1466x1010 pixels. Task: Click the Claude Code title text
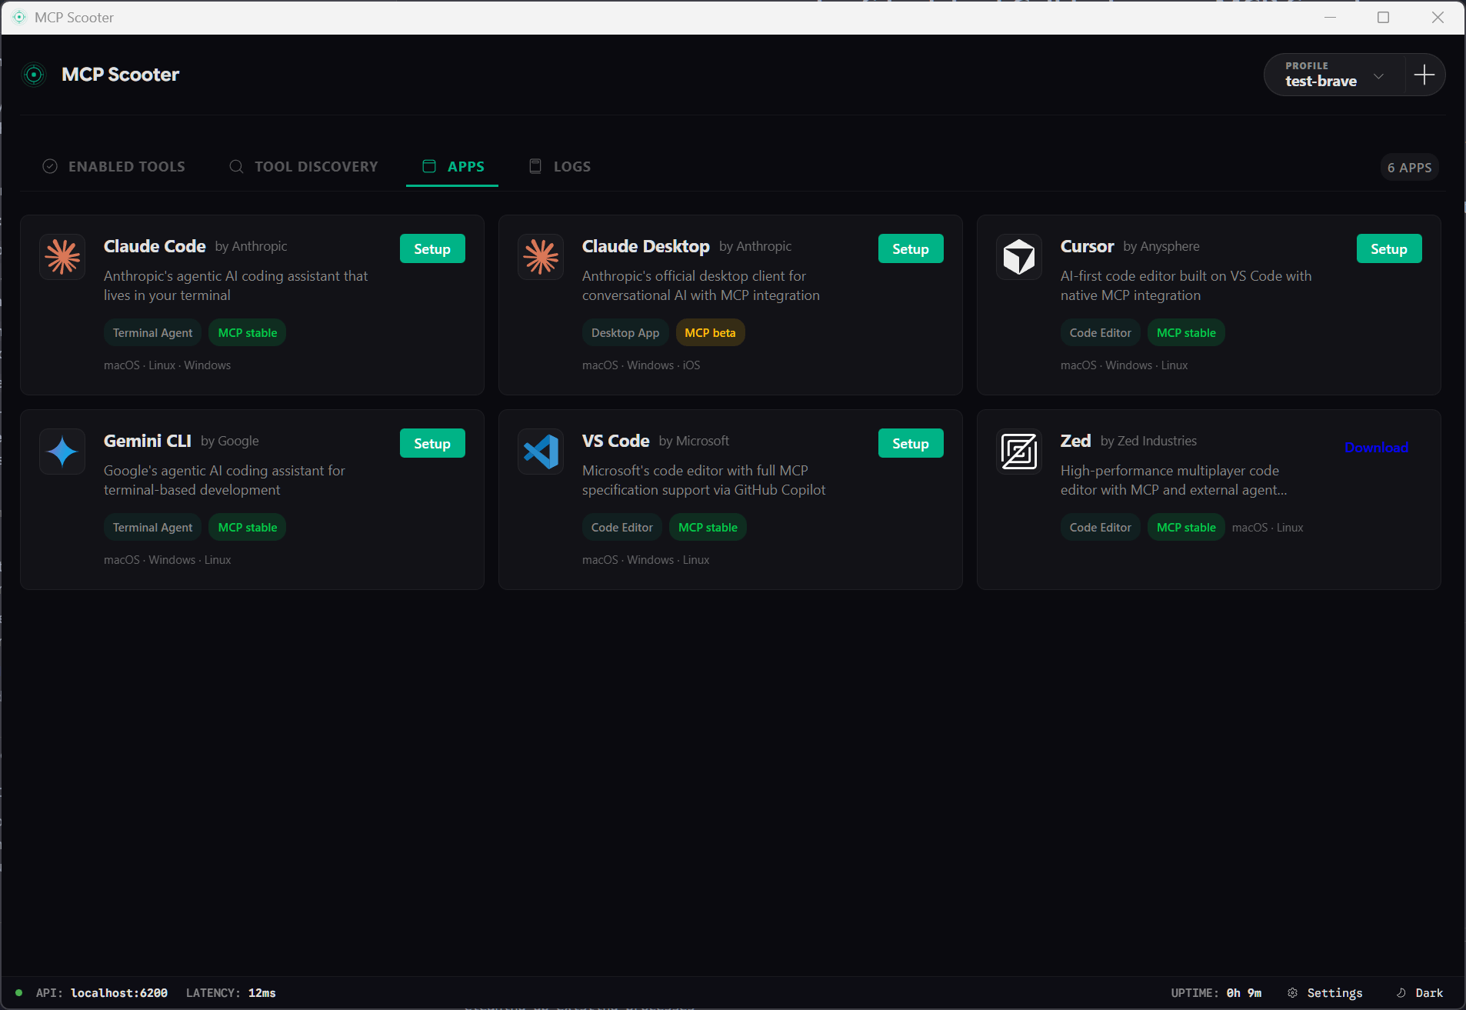pyautogui.click(x=155, y=246)
